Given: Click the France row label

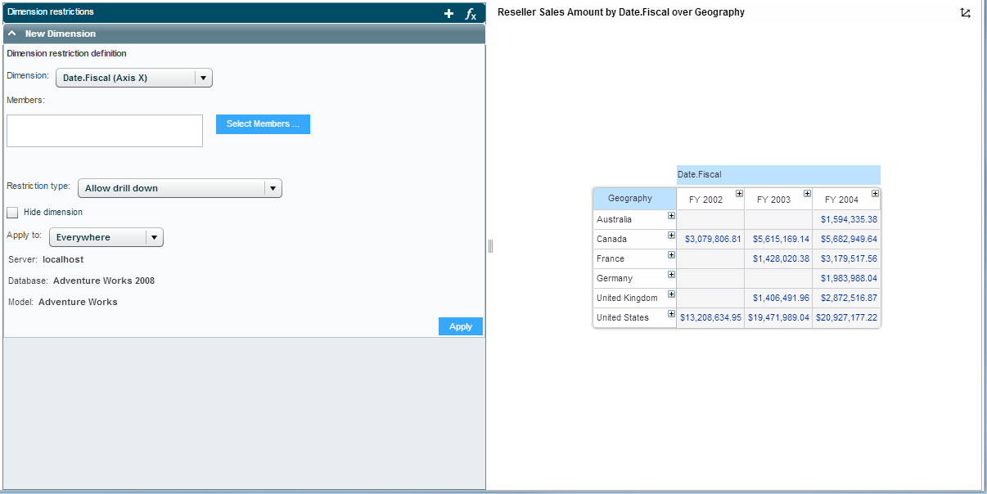Looking at the screenshot, I should (611, 259).
